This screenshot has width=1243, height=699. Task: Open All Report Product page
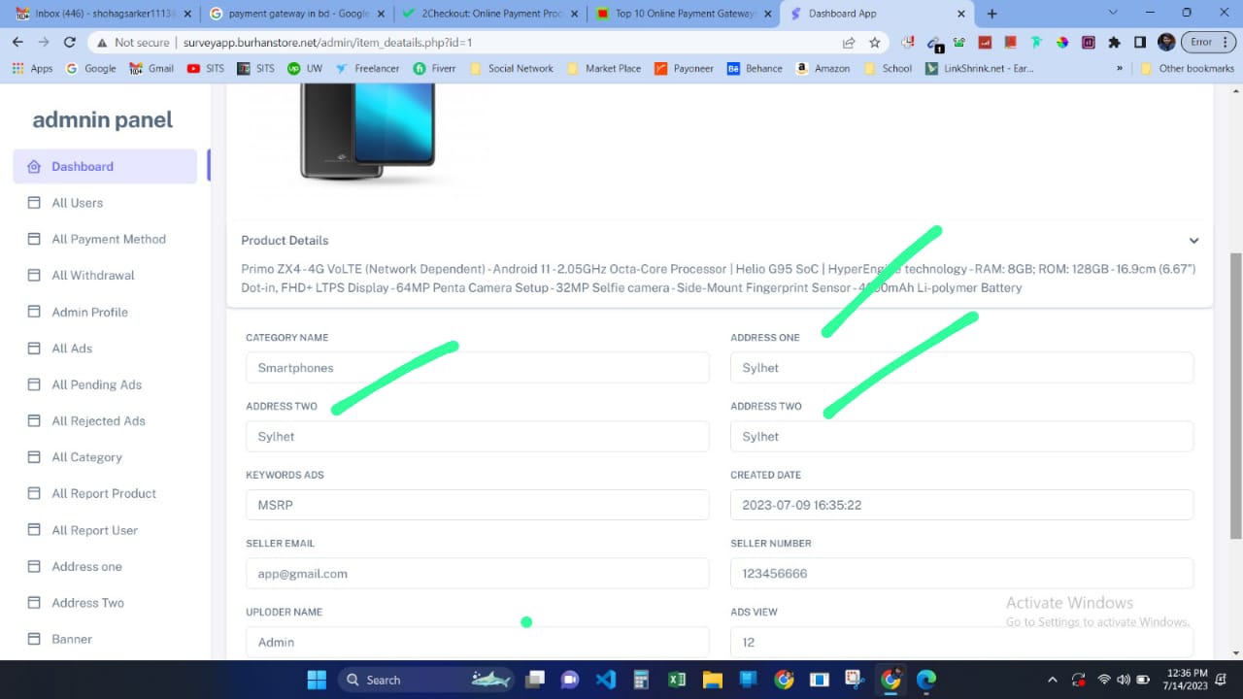[103, 493]
